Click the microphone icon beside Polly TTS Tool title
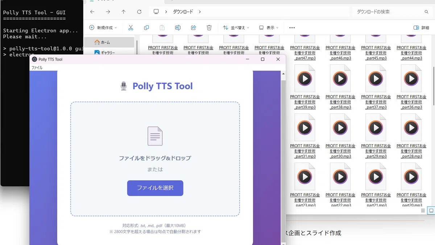The width and height of the screenshot is (435, 245). pos(124,86)
